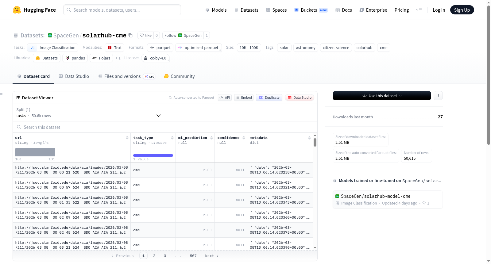Screen dimensions: 491x264
Task: Click the main search models input field
Action: click(x=122, y=10)
